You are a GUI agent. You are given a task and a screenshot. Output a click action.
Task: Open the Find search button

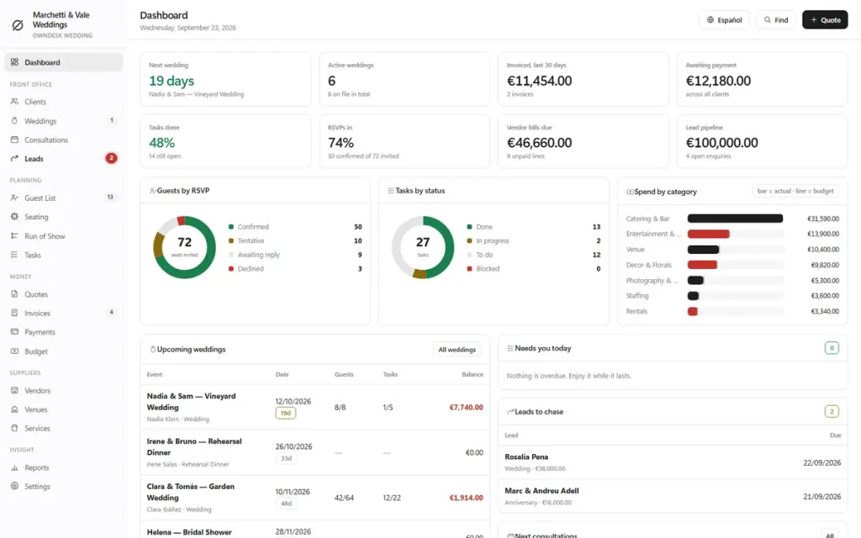click(x=775, y=20)
